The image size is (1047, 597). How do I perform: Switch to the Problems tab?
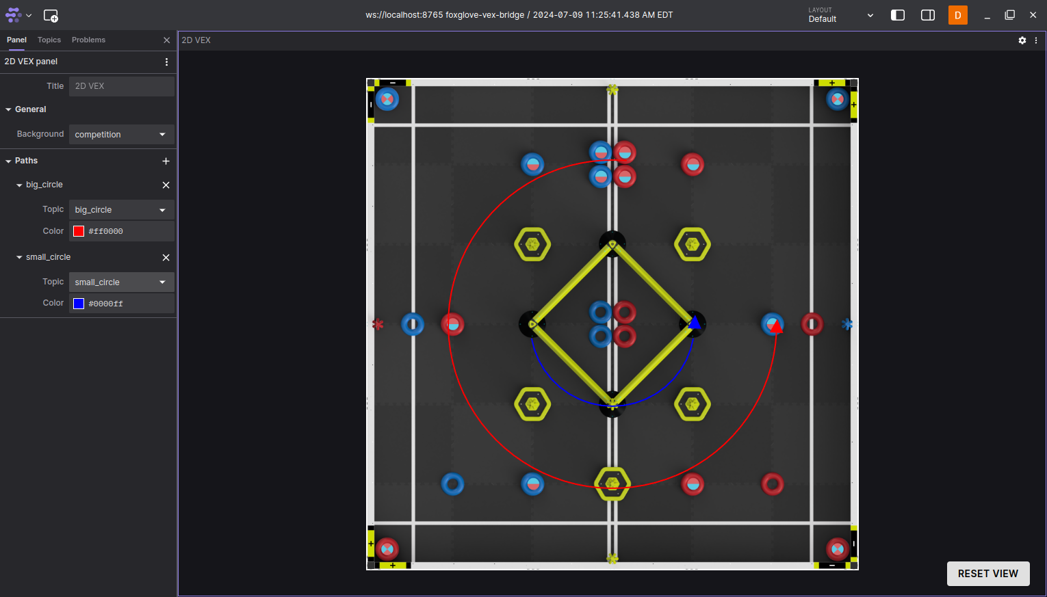[88, 40]
